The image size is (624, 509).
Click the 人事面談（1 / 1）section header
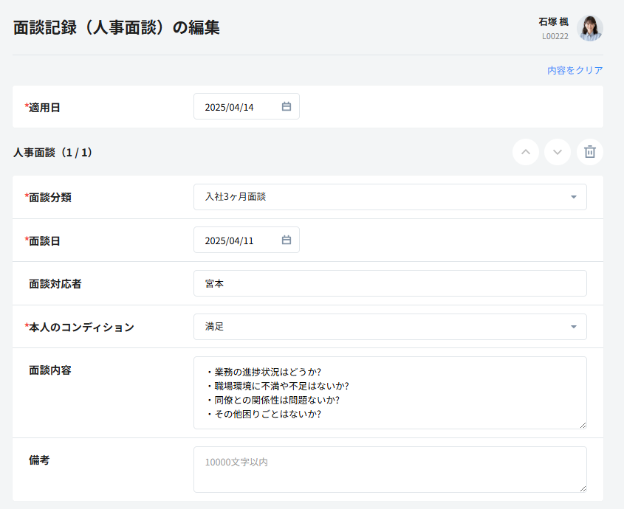[52, 153]
